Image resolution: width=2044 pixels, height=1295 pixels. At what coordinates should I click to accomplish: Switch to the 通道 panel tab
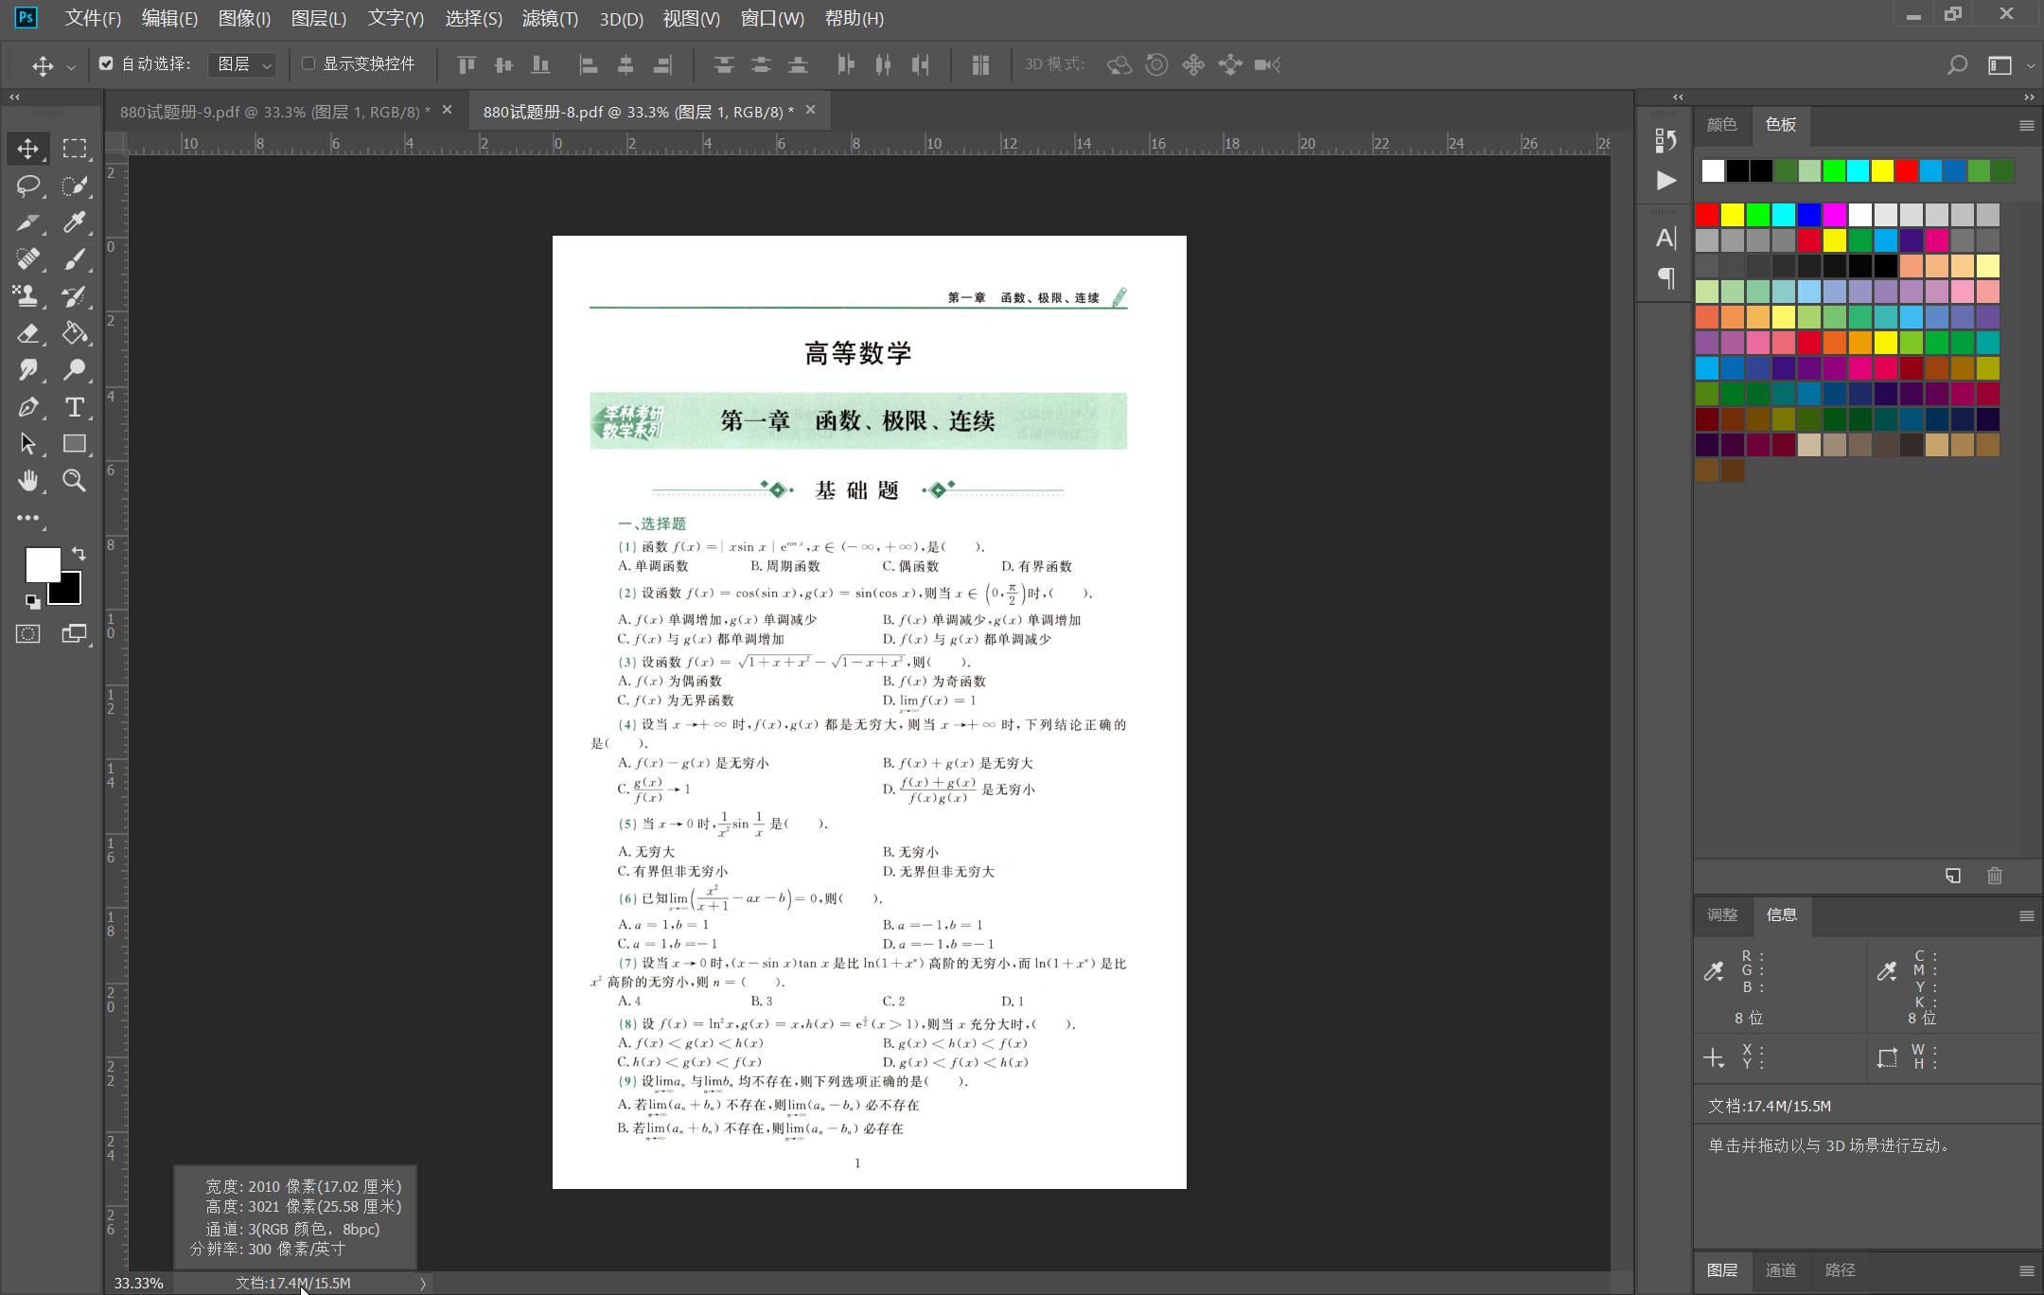[x=1780, y=1270]
